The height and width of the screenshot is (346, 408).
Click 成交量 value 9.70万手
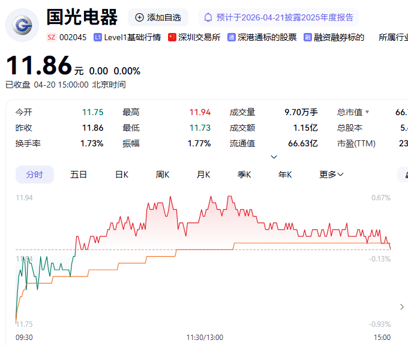[x=301, y=112]
